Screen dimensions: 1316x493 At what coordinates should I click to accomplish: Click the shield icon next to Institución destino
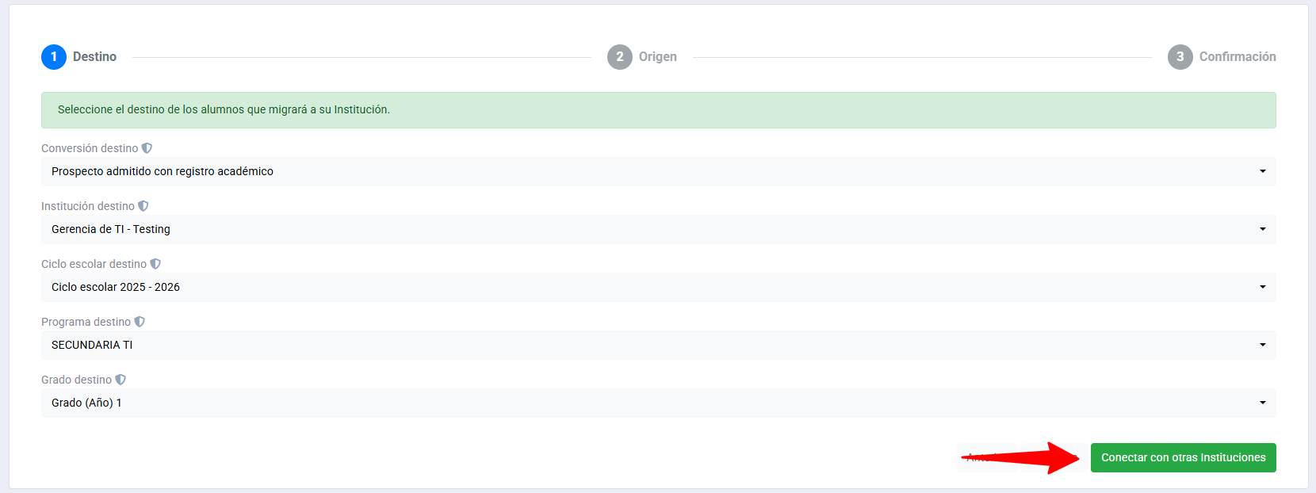143,206
